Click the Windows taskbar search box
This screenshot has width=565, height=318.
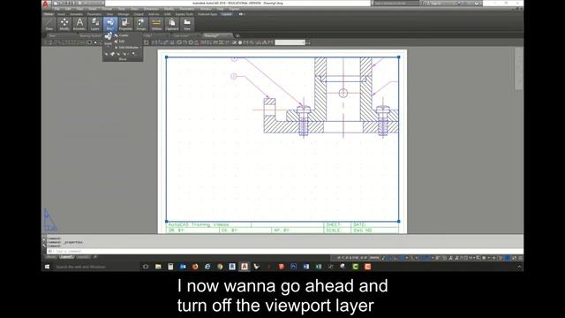[95, 267]
